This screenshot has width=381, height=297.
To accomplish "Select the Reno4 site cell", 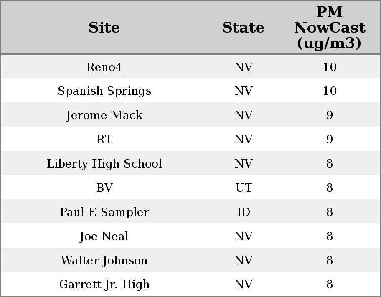I will click(x=104, y=67).
